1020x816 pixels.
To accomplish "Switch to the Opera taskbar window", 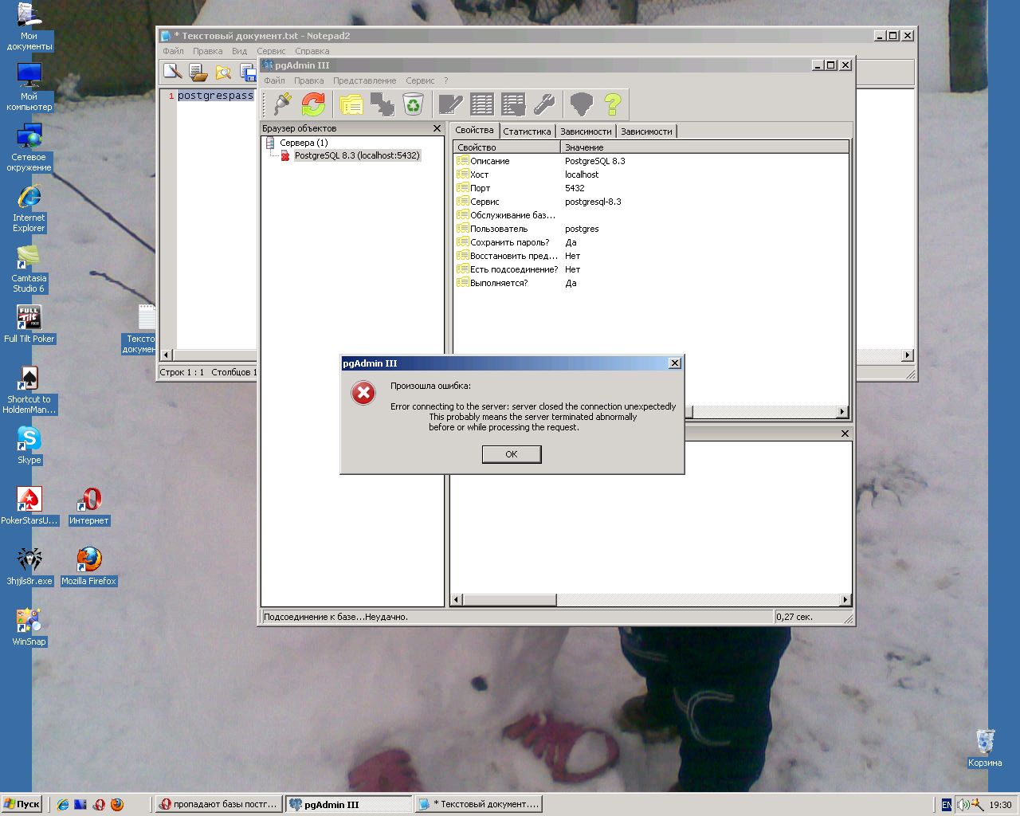I will (218, 804).
